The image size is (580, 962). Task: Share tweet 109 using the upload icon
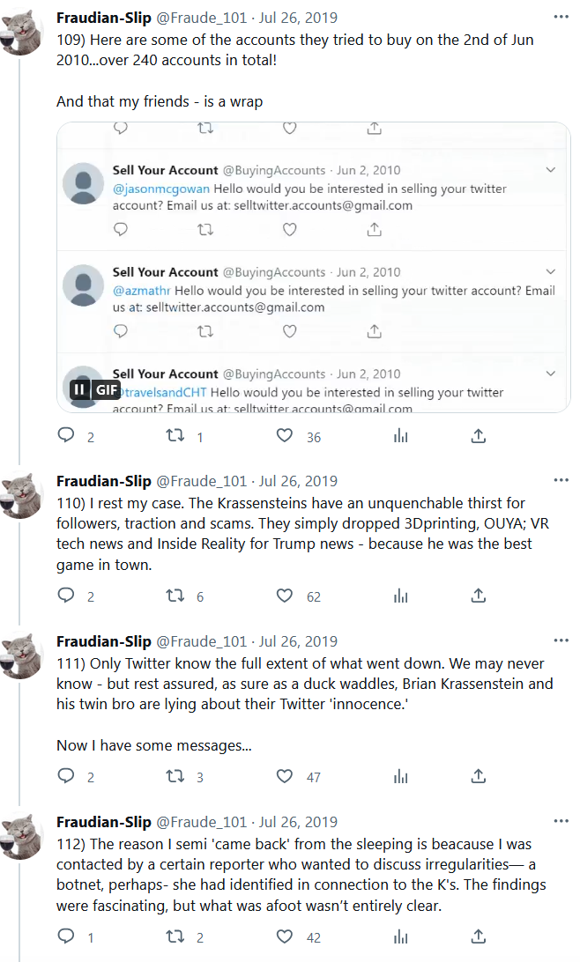pos(478,436)
